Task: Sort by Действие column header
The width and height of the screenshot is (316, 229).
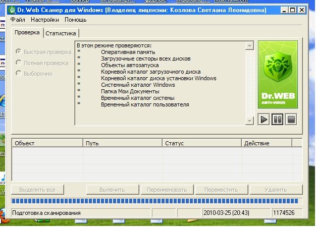Action: [x=267, y=143]
